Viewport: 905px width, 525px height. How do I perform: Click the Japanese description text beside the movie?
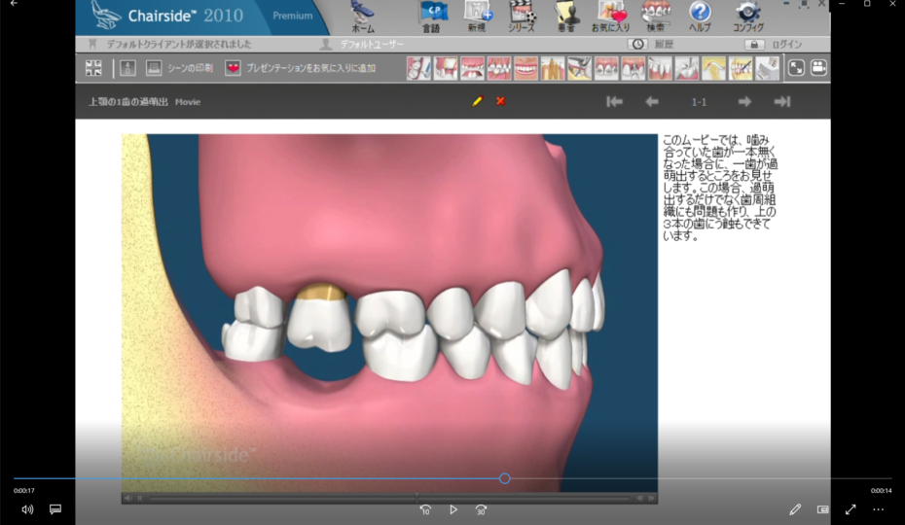720,187
